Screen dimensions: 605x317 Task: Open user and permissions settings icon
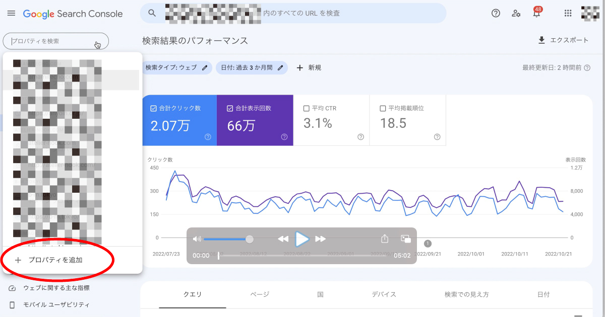pos(516,14)
